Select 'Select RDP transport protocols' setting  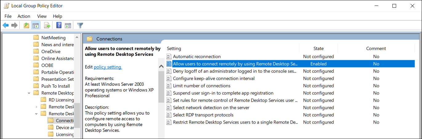click(203, 115)
